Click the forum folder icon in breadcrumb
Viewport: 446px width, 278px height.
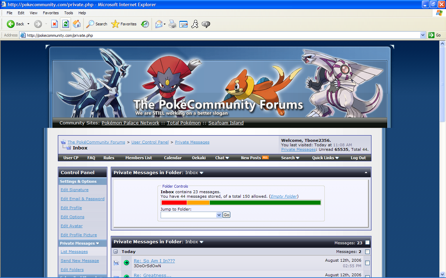pyautogui.click(x=63, y=142)
